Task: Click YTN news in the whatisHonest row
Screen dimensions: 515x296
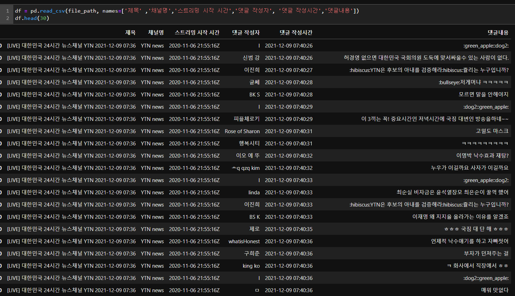Action: [152, 241]
